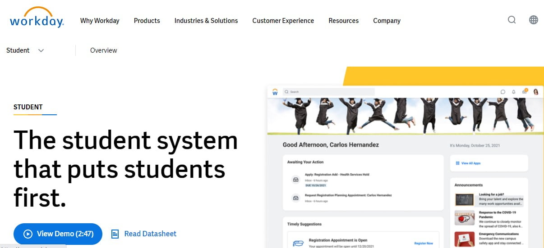544x248 pixels.
Task: Click the Workday logo
Action: (37, 18)
